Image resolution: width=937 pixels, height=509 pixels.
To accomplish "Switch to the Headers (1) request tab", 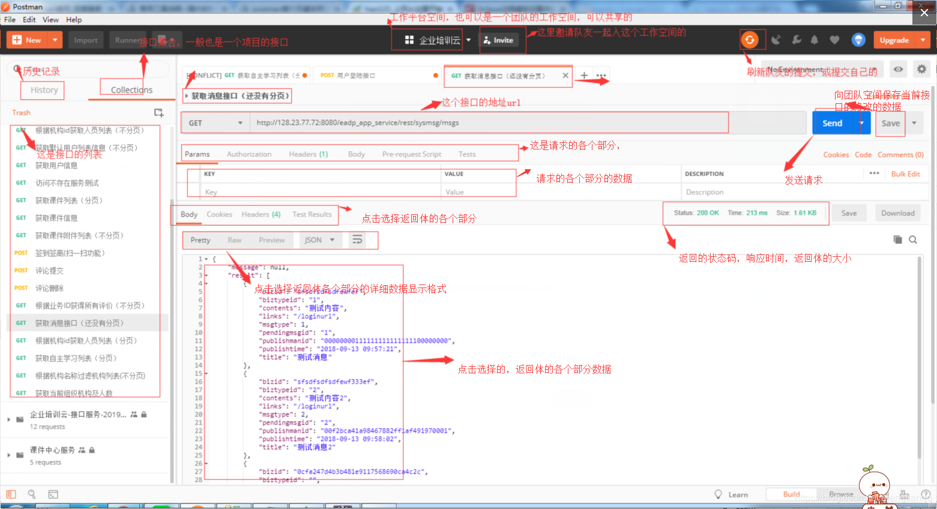I will click(x=309, y=154).
